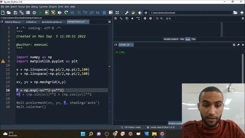The width and height of the screenshot is (245, 138).
Task: Select the meshgrid basico.py tab
Action: coord(76,22)
